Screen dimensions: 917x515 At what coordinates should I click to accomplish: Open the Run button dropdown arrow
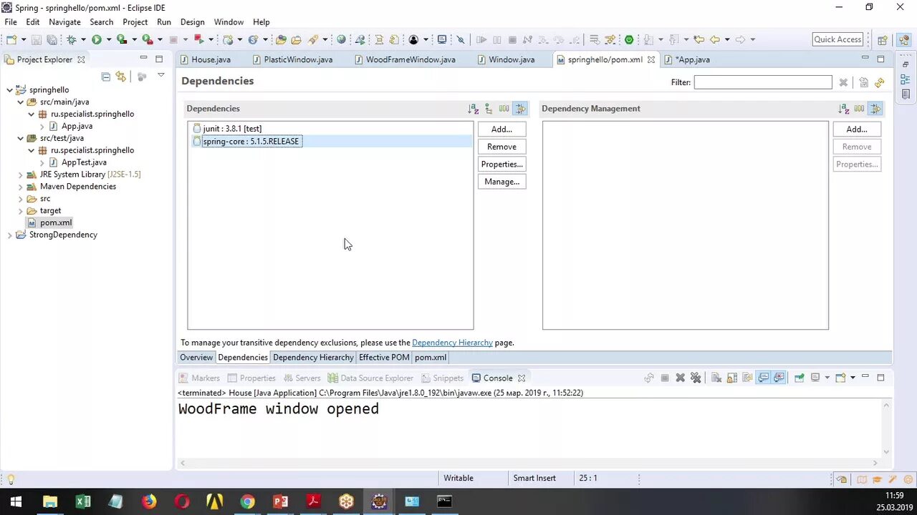click(107, 39)
